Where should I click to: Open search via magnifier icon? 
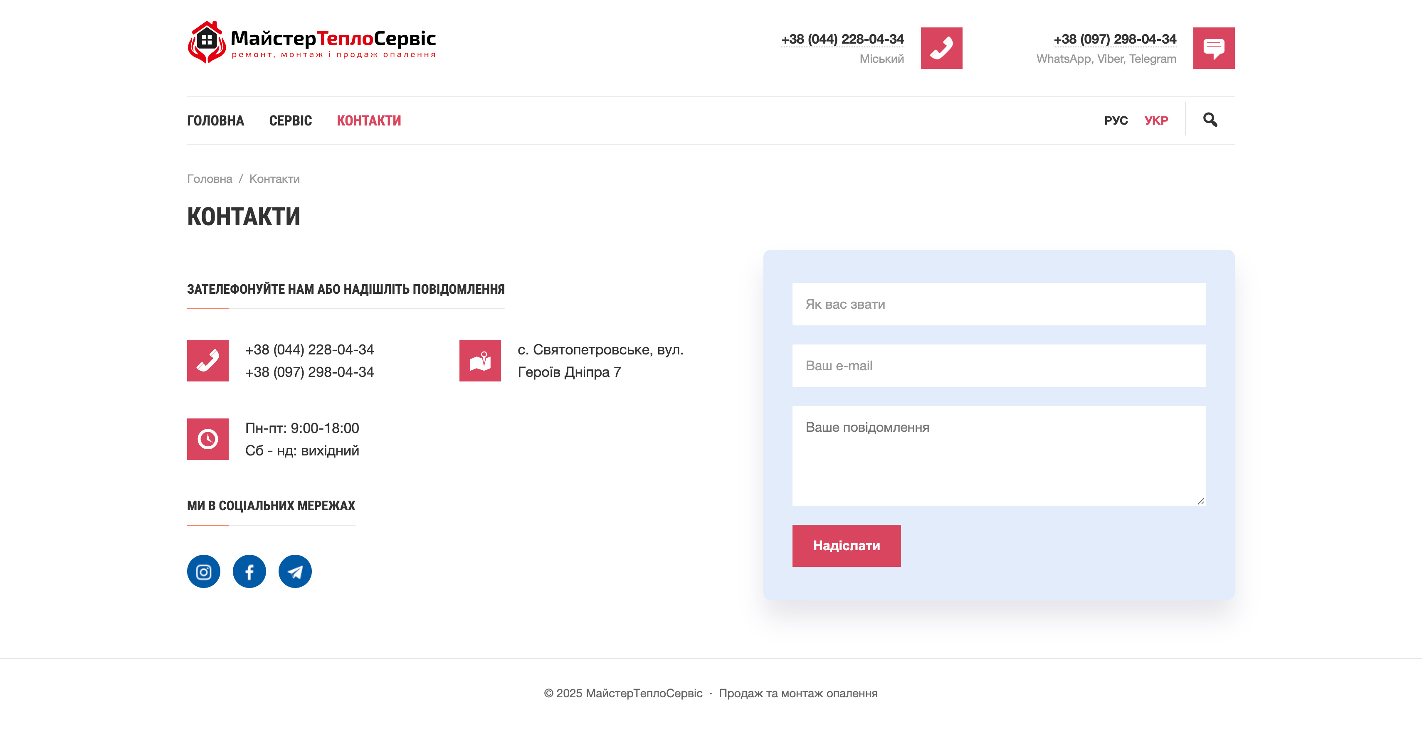1210,120
